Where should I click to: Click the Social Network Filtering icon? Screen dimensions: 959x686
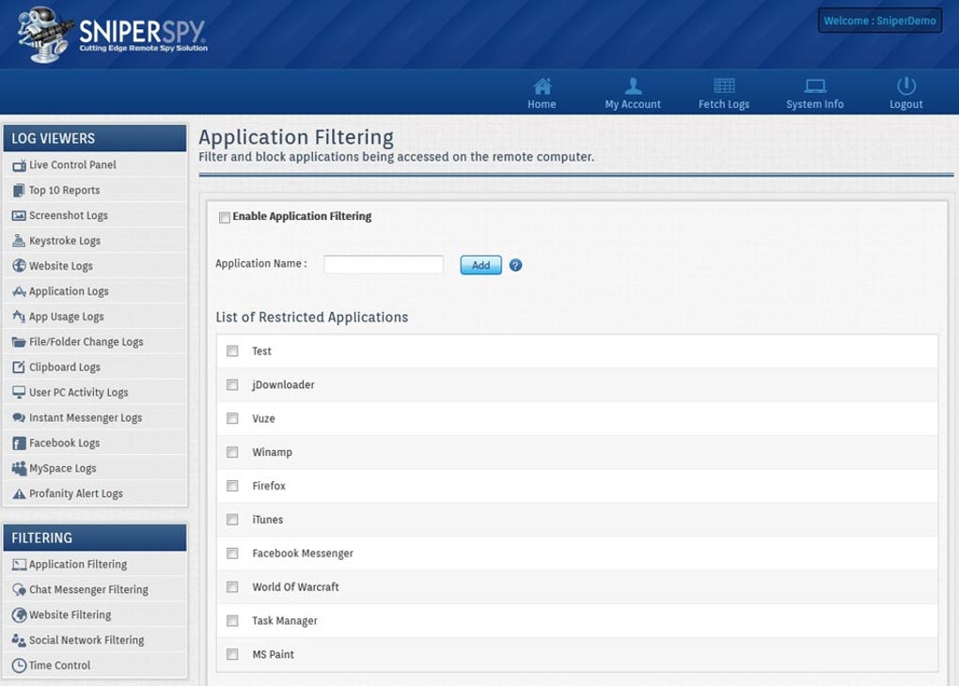19,640
